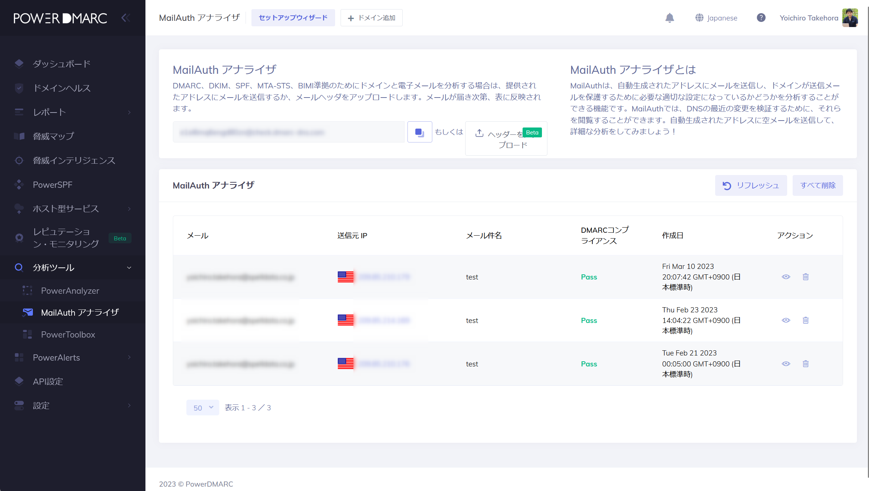Click the PowerDMARC logo

(x=60, y=18)
